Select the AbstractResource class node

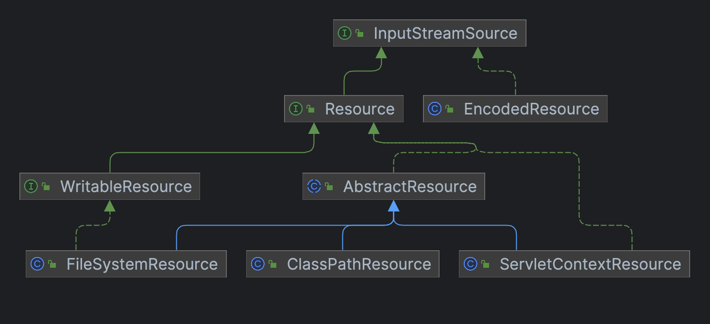tap(393, 186)
